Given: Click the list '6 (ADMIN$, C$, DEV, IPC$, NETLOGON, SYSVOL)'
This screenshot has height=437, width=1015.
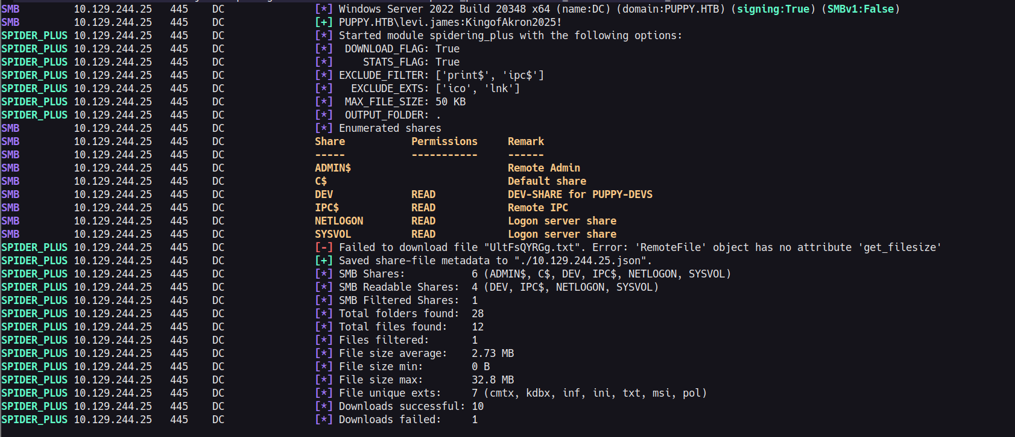Looking at the screenshot, I should pyautogui.click(x=601, y=274).
